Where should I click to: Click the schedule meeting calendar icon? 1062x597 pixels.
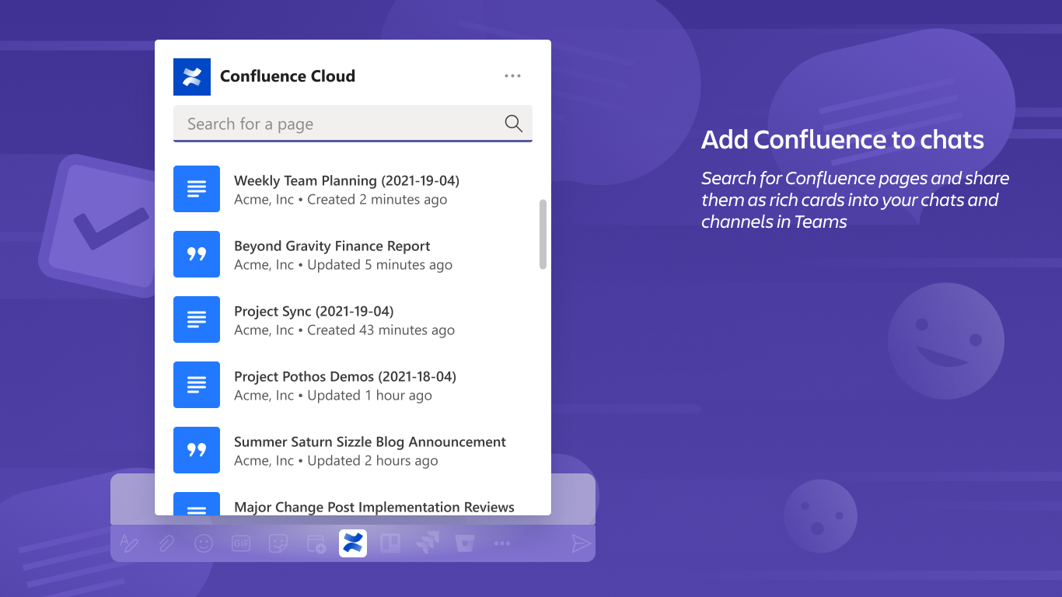click(x=316, y=543)
